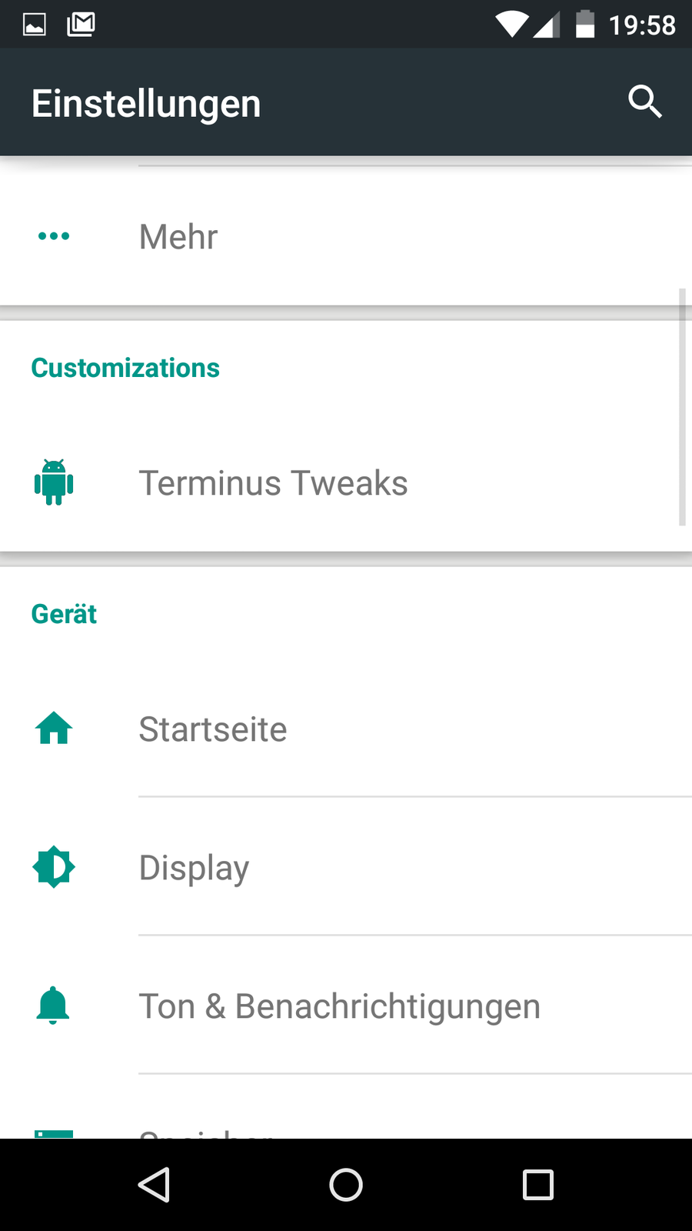Tap the green Android robot icon

coord(54,482)
